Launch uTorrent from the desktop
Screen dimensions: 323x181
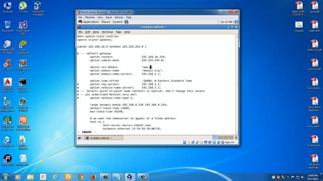point(23,8)
